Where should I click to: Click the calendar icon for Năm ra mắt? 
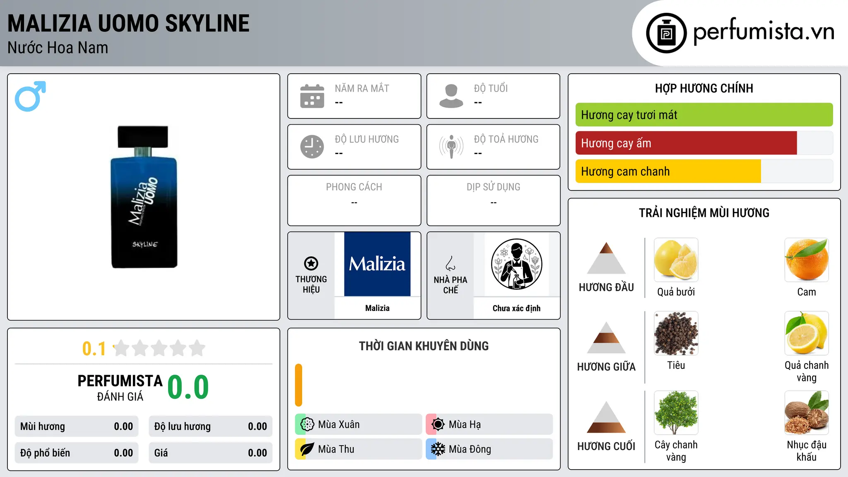tap(312, 96)
